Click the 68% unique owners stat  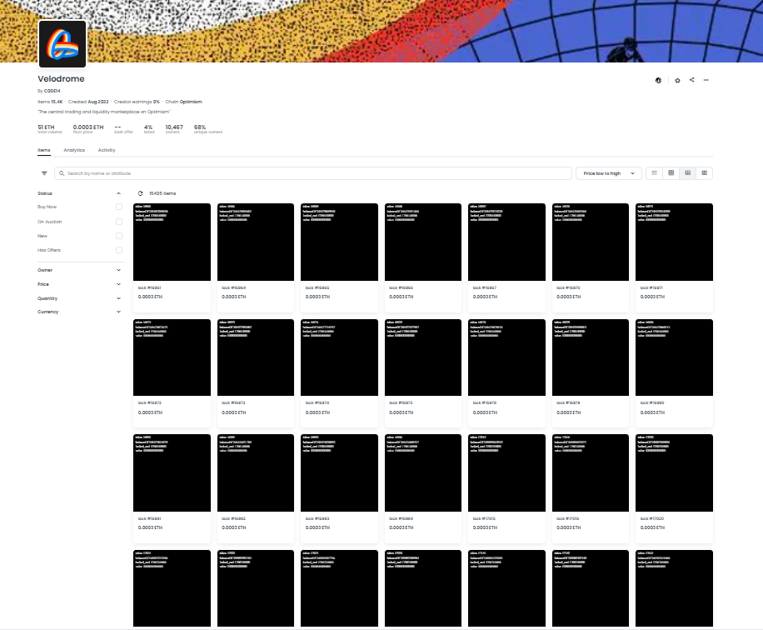[208, 129]
